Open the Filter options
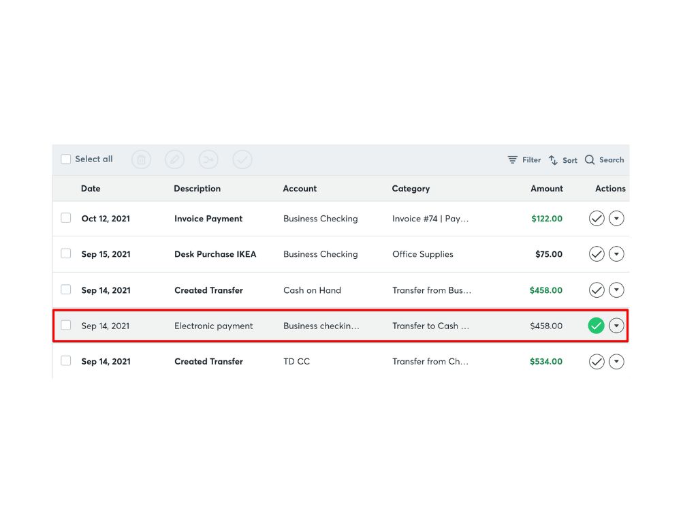The width and height of the screenshot is (681, 511). click(x=524, y=160)
